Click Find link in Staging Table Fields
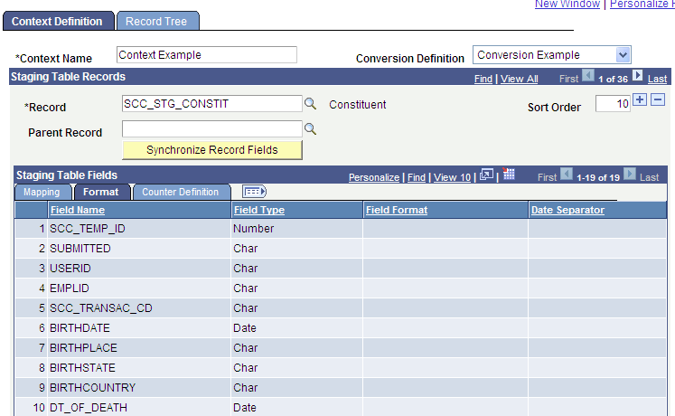The height and width of the screenshot is (416, 675). tap(416, 177)
